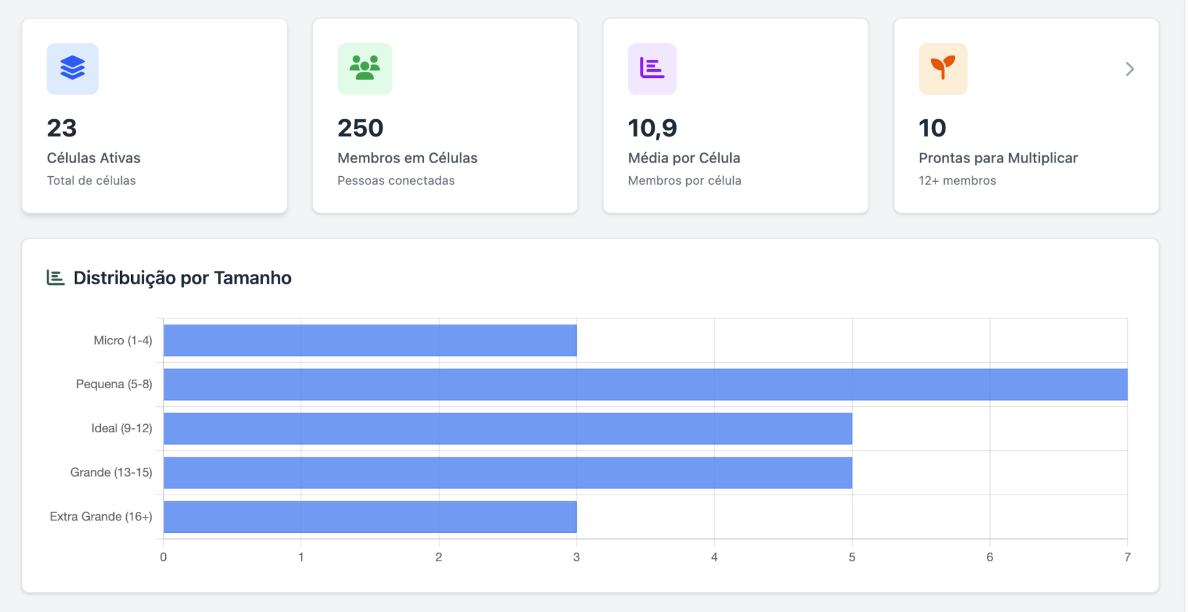
Task: Open the Células Ativas statistics card
Action: tap(154, 116)
